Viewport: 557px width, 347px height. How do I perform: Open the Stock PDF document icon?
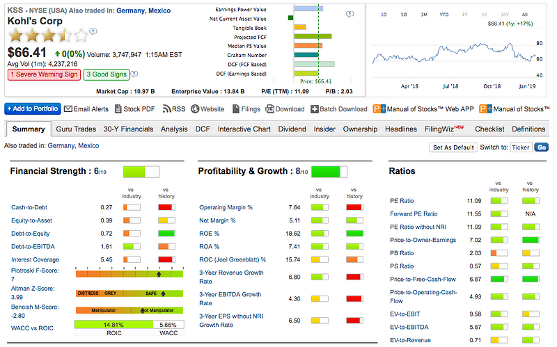[x=118, y=109]
